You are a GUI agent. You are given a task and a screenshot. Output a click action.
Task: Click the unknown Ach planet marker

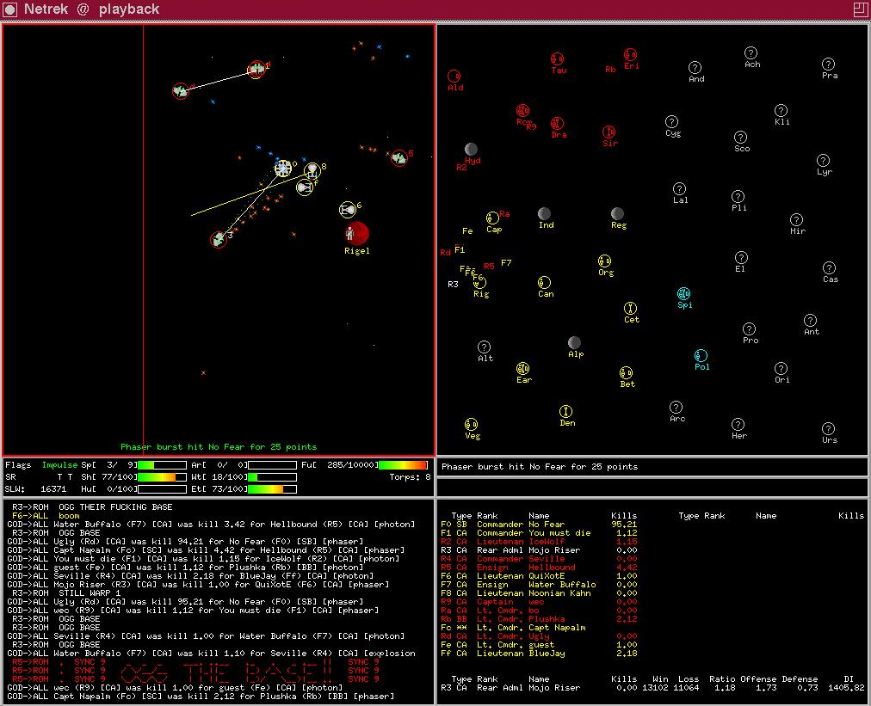tap(751, 52)
